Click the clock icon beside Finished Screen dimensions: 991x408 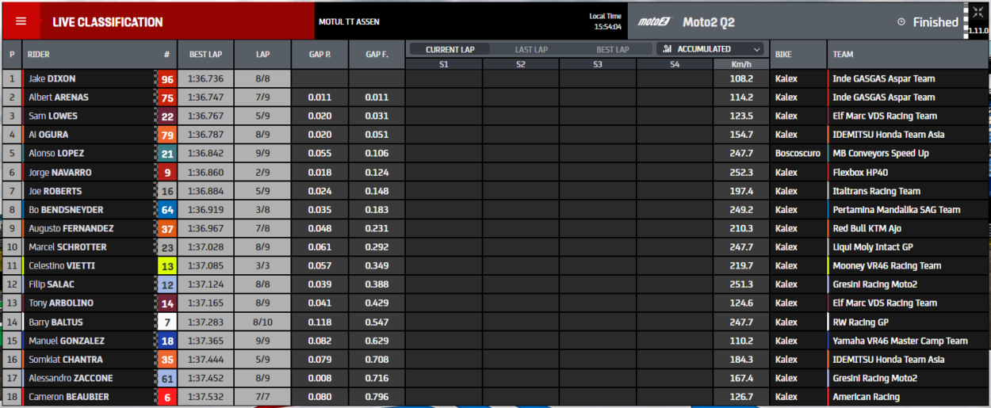[901, 22]
